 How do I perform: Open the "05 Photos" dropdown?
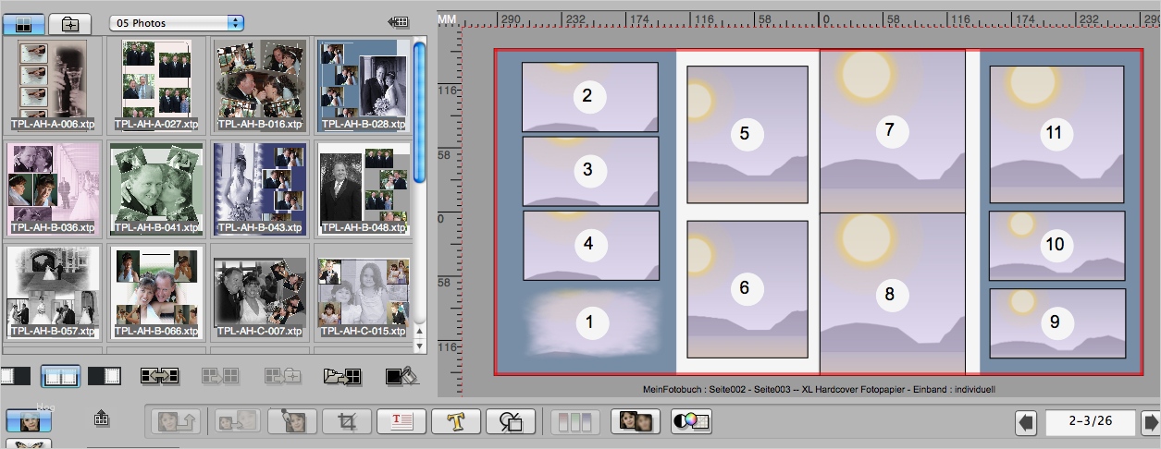coord(177,23)
